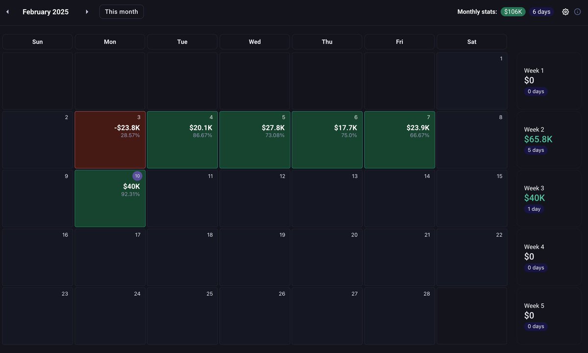Select calendar day 18
The width and height of the screenshot is (588, 353).
click(x=182, y=257)
